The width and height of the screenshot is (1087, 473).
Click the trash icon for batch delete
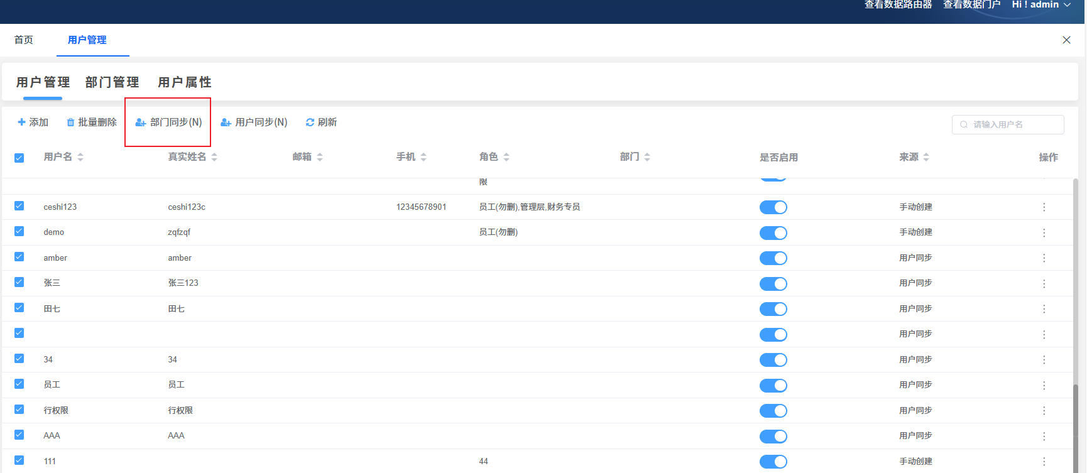click(x=70, y=122)
